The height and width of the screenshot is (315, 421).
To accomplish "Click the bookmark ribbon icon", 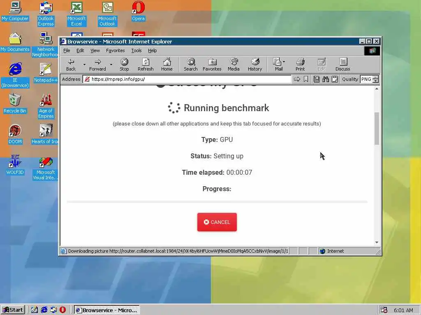I will pyautogui.click(x=306, y=79).
